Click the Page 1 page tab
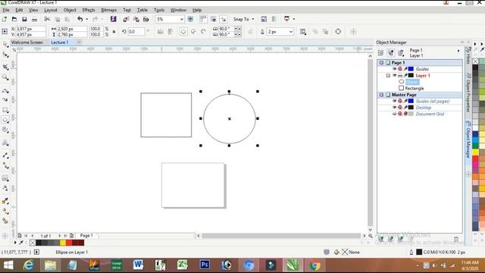The height and width of the screenshot is (273, 485). pos(86,236)
